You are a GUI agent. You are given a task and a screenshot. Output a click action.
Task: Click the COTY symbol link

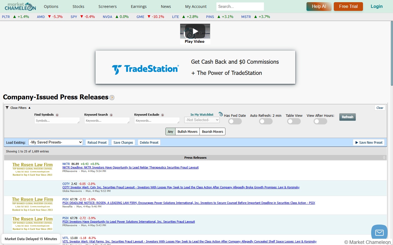(66, 184)
